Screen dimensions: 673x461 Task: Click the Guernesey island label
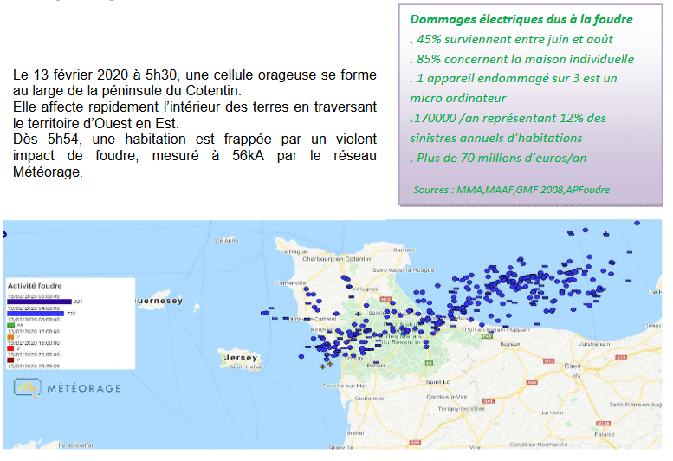coord(156,300)
